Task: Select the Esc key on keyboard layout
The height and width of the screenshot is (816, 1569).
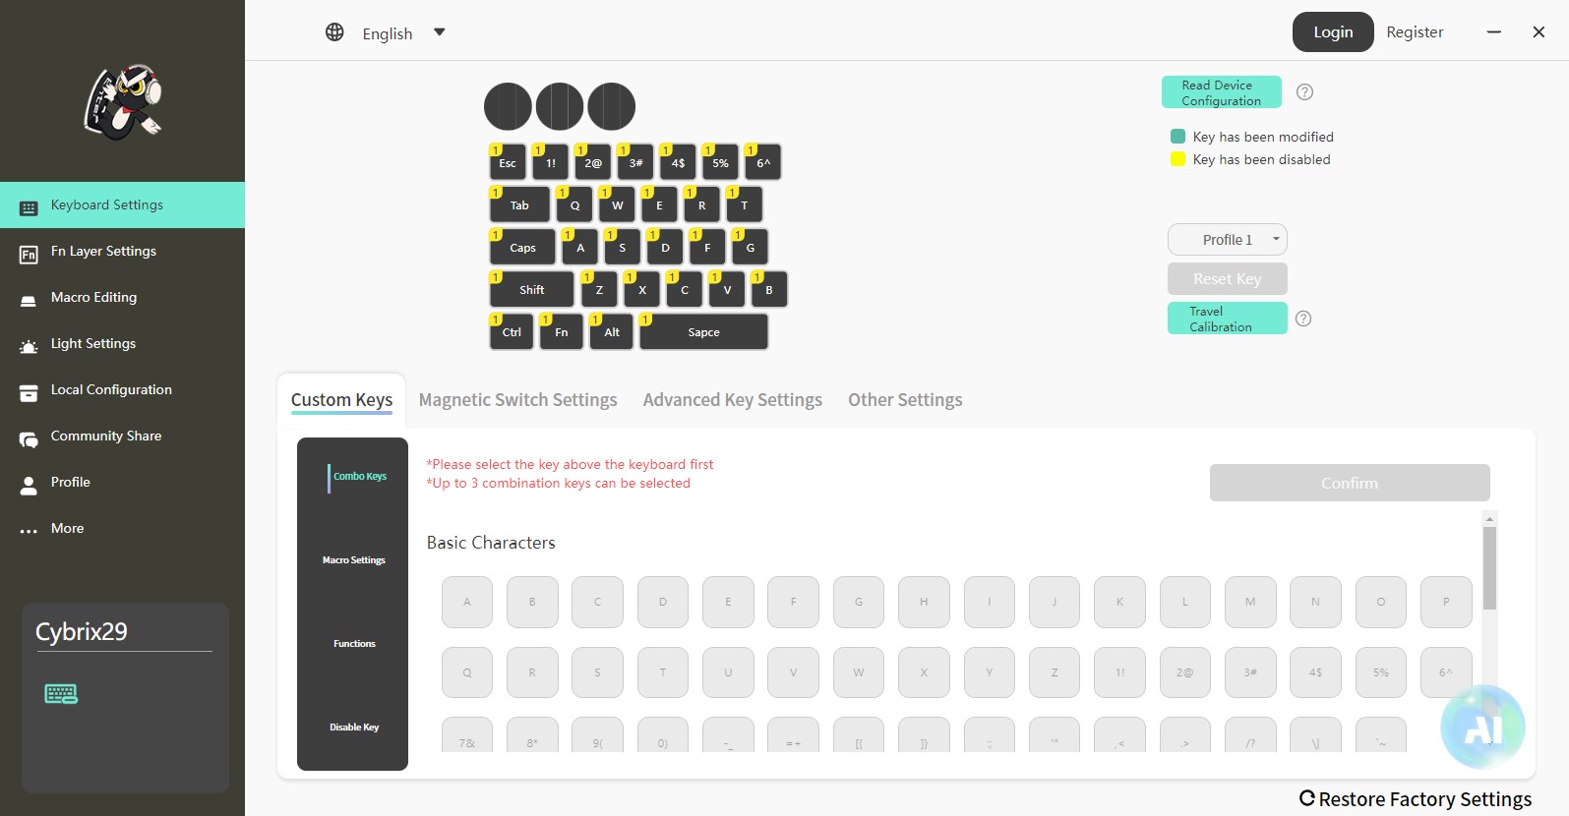Action: (x=508, y=162)
